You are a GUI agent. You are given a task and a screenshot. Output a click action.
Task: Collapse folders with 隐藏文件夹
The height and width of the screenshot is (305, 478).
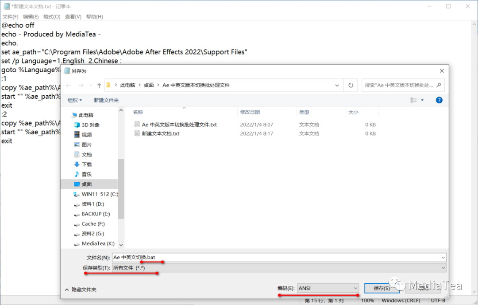pos(81,289)
